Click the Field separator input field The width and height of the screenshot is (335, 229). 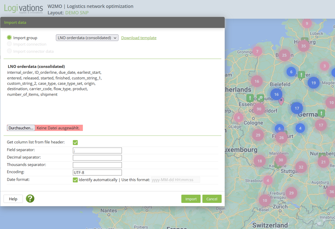pos(97,150)
